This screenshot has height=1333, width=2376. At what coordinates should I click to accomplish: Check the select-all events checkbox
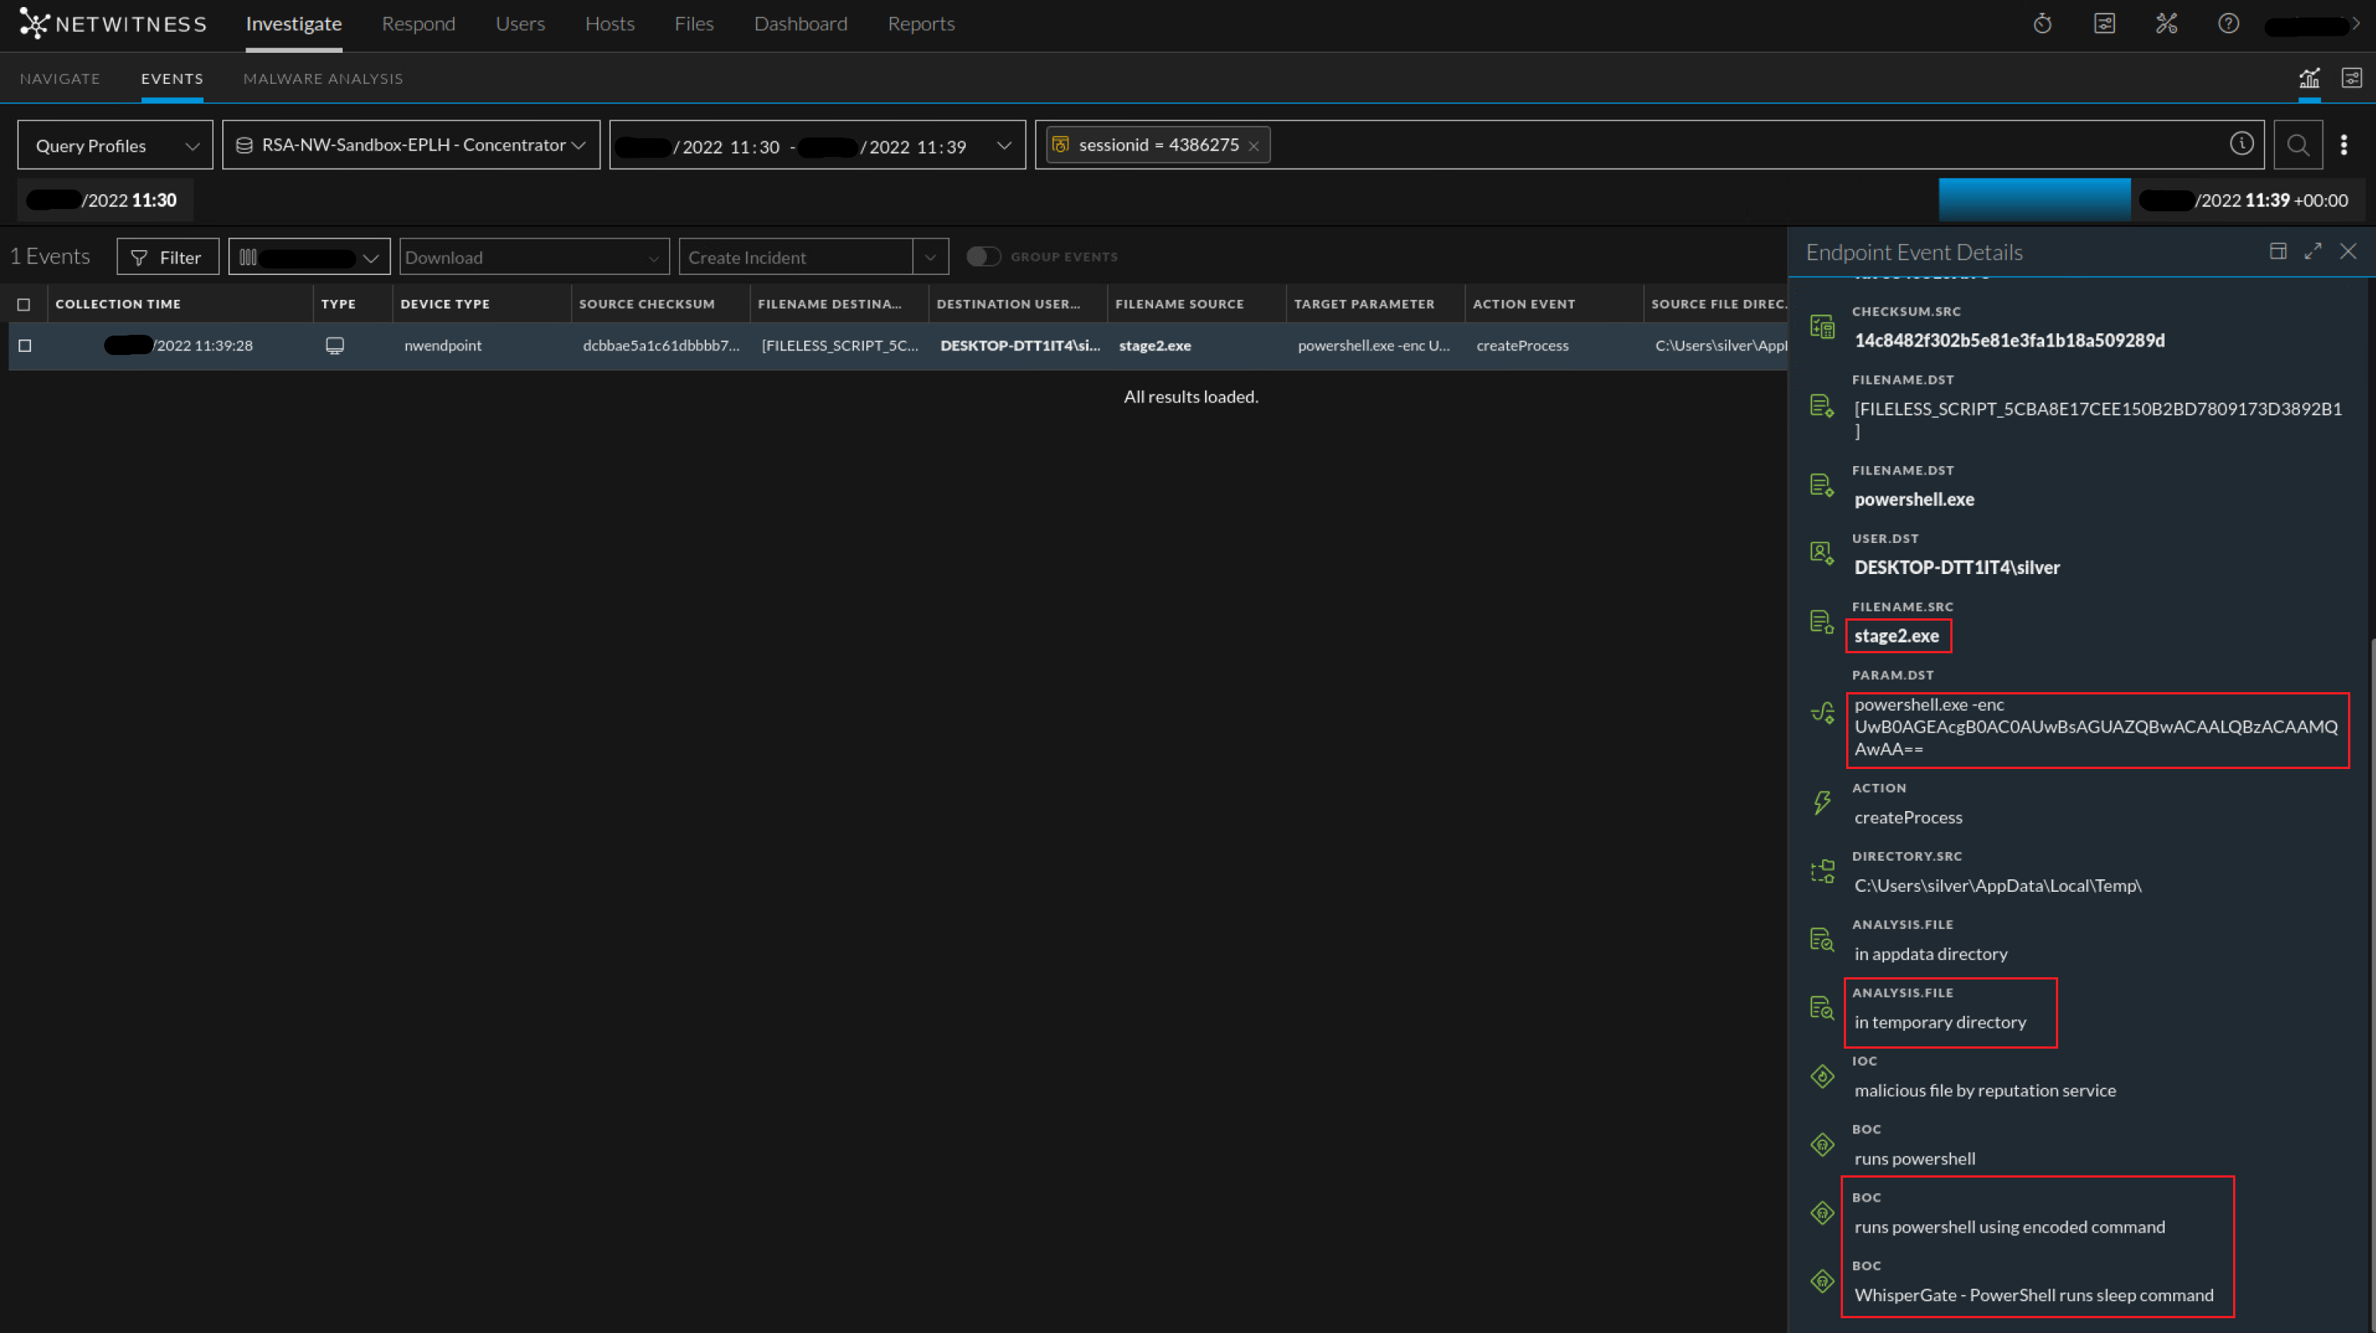point(24,305)
